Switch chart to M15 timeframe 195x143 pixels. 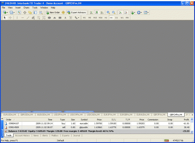point(95,18)
